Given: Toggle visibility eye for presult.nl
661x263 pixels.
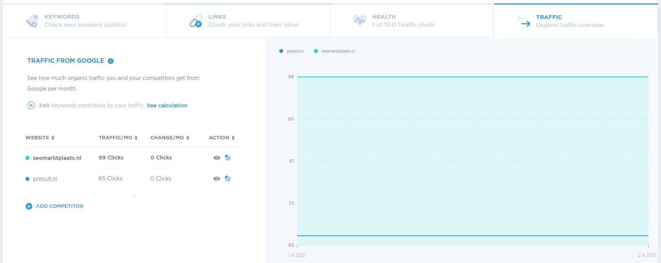Looking at the screenshot, I should pyautogui.click(x=217, y=179).
